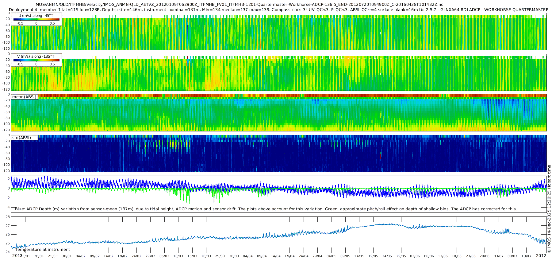Click the 'Temperature at instrument' label
The height and width of the screenshot is (261, 552).
pos(43,250)
